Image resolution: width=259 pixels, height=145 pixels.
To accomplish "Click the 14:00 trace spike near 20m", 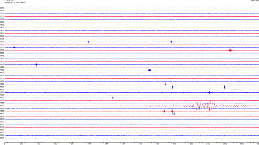I will point(173,87).
